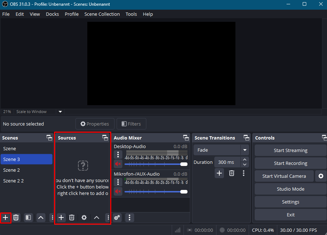Open the Scene Collection menu
Screen dimensions: 327x235
(102, 14)
